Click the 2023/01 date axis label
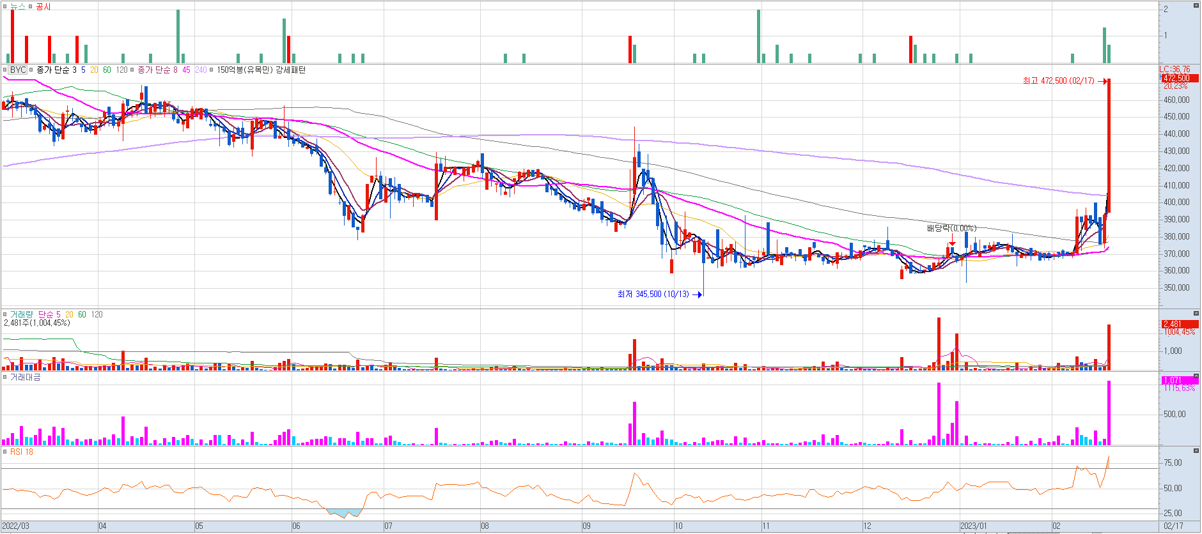The height and width of the screenshot is (534, 1202). coord(974,526)
